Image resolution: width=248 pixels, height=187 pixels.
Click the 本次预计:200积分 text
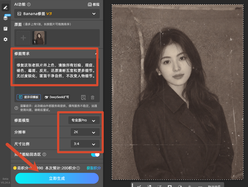pos(60,168)
